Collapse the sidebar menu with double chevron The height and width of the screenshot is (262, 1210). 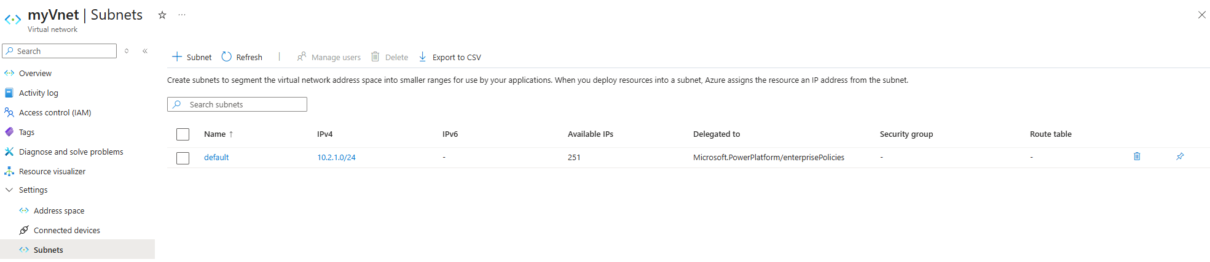click(x=145, y=51)
